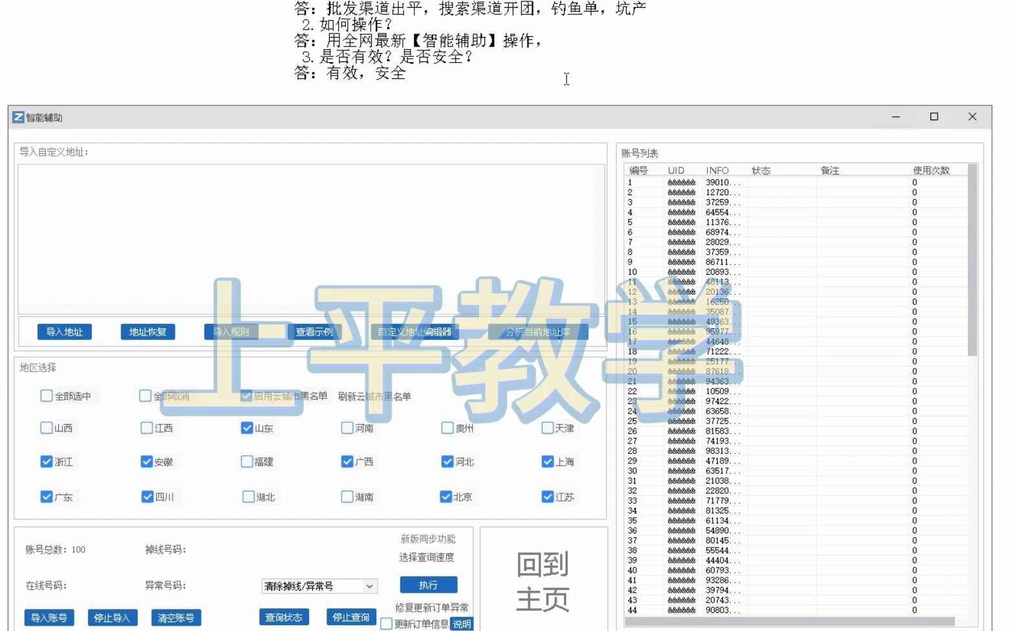The image size is (1010, 631).
Task: Click the 备注 column header
Action: coord(830,170)
